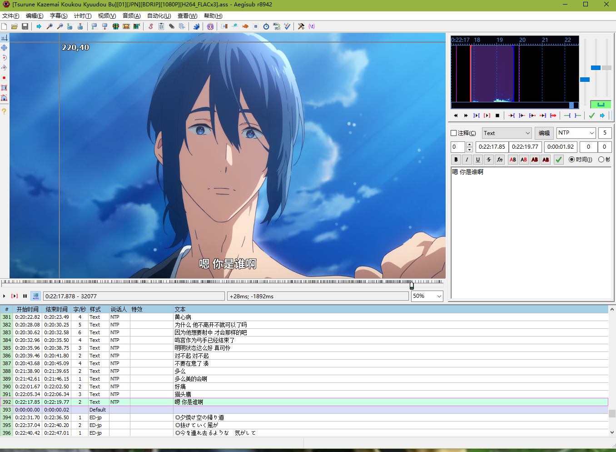
Task: Adjust the audio volume slider
Action: pos(606,68)
